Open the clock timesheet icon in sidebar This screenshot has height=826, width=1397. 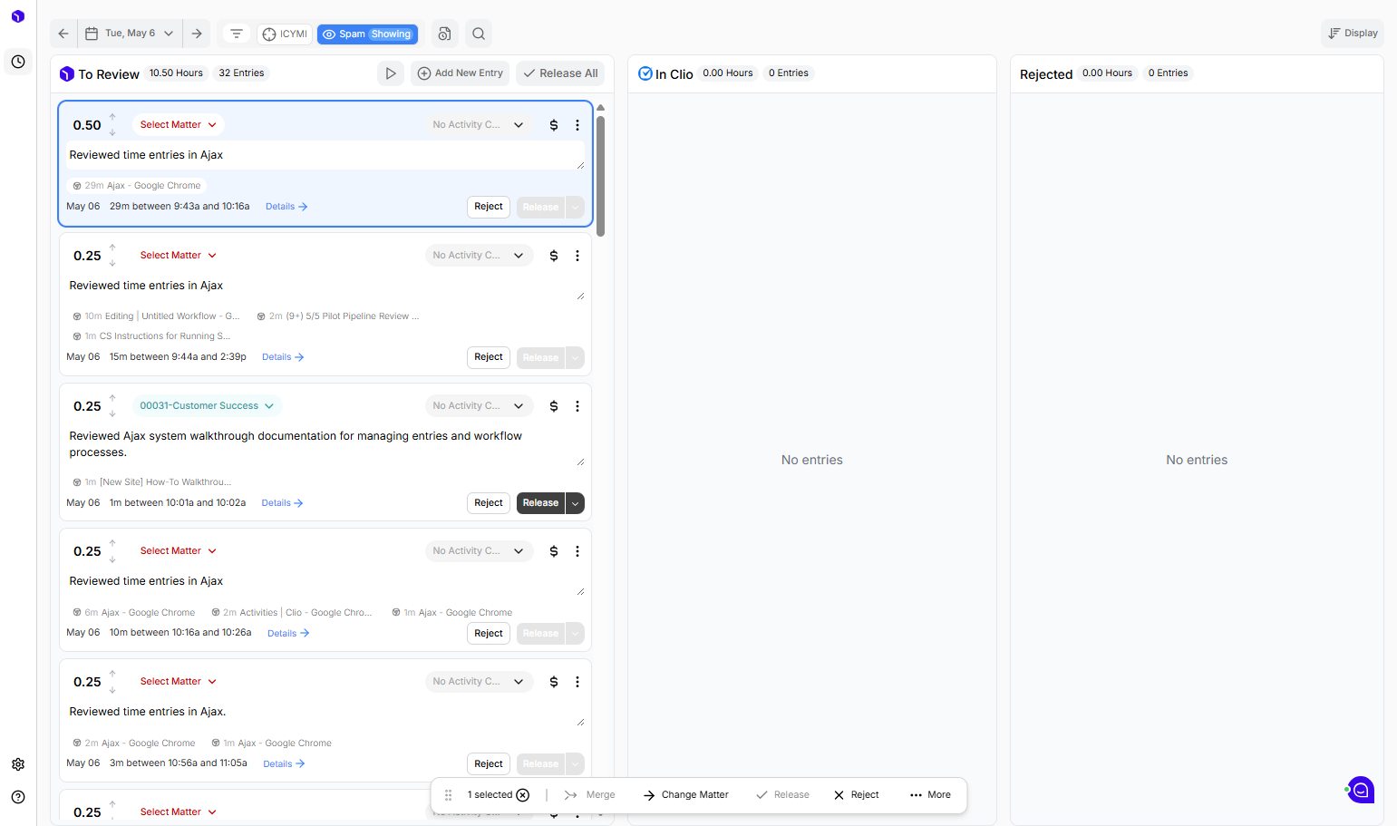pyautogui.click(x=18, y=62)
